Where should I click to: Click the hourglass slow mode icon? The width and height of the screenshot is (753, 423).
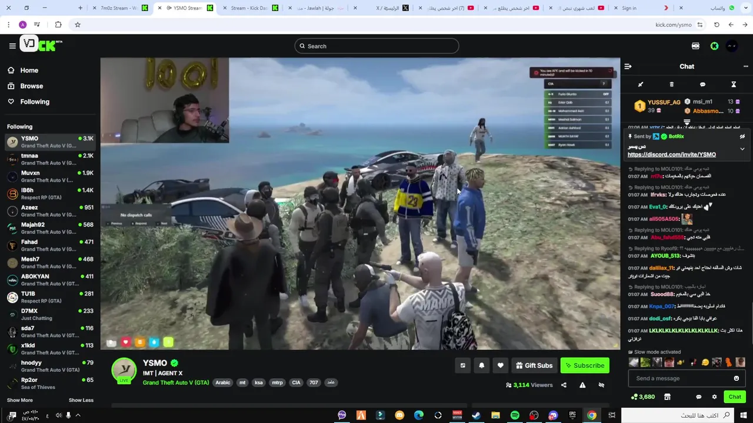point(734,85)
